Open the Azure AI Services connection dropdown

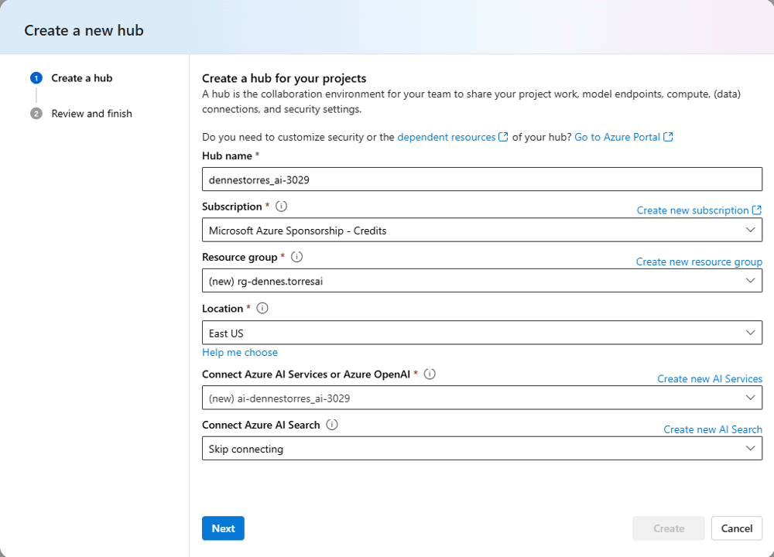pos(481,398)
